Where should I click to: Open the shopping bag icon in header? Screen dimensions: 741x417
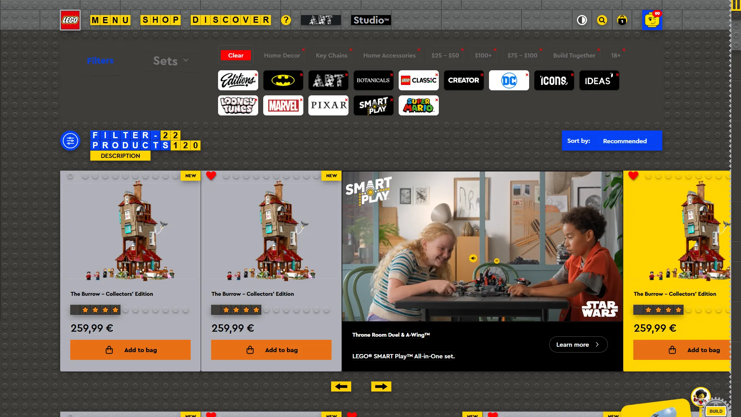pos(622,20)
